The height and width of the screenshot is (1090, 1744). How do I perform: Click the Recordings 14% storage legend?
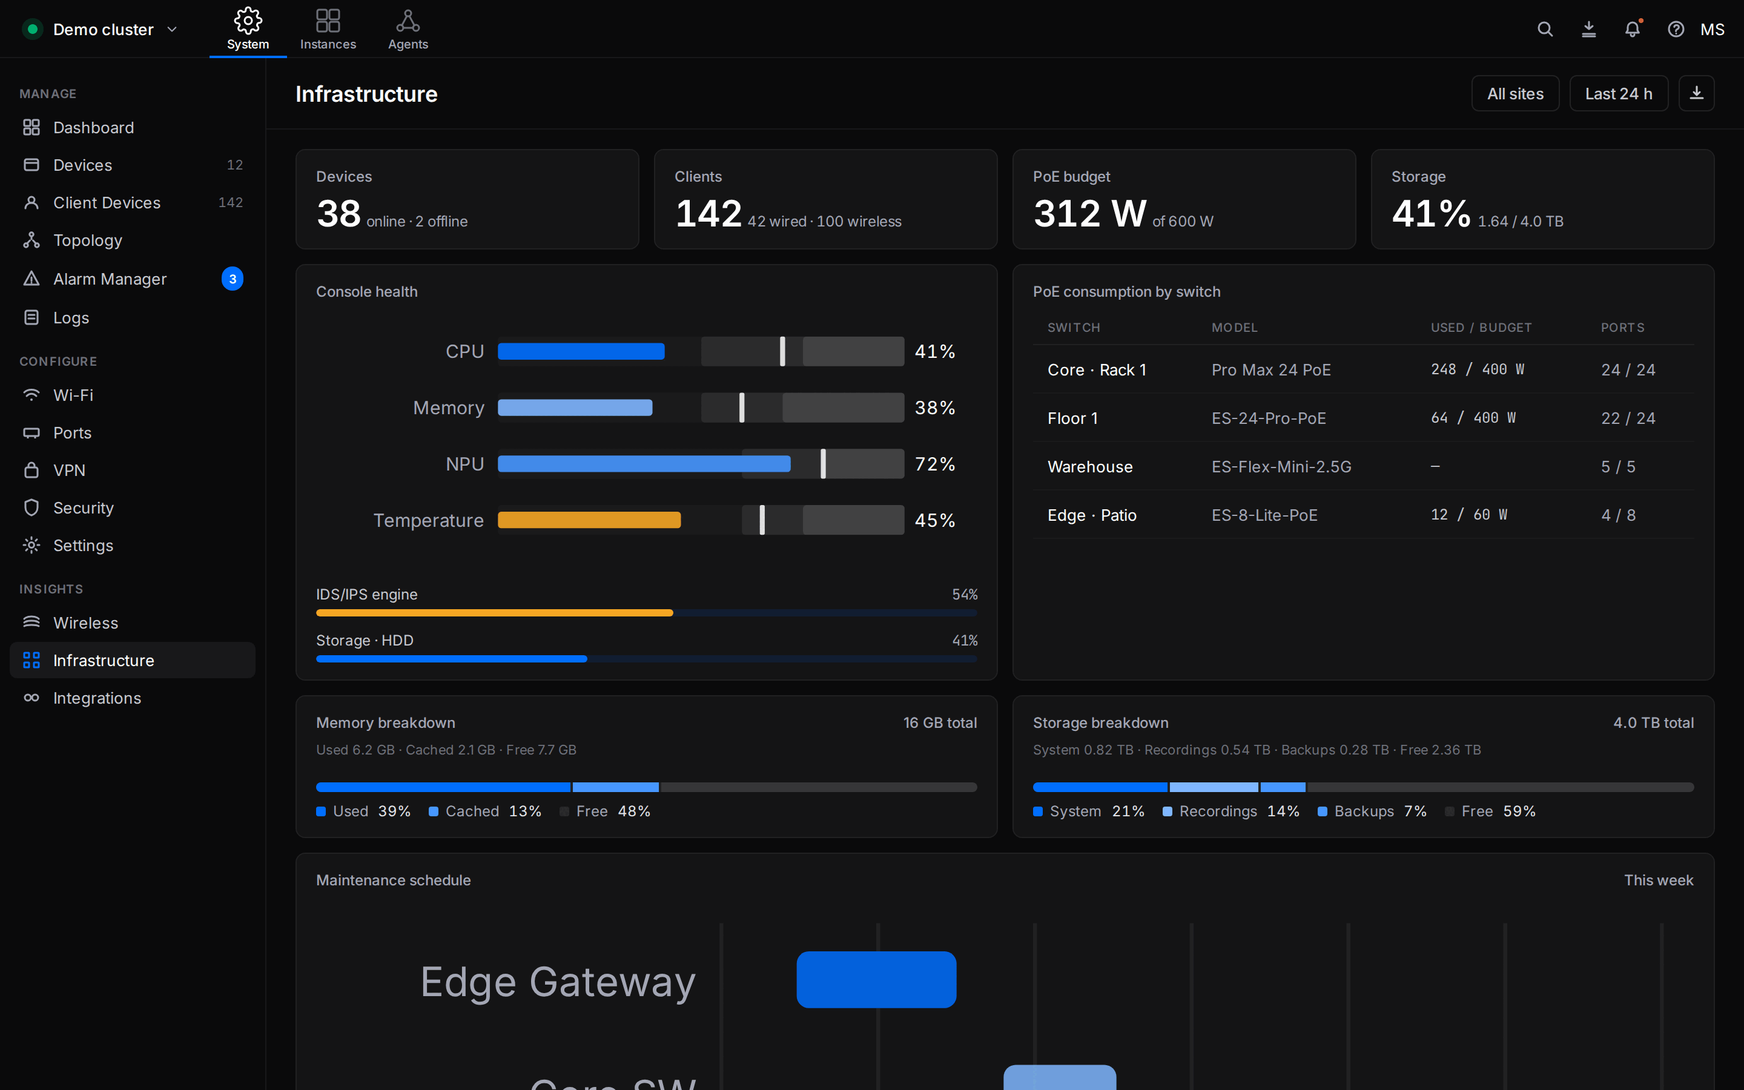tap(1231, 811)
